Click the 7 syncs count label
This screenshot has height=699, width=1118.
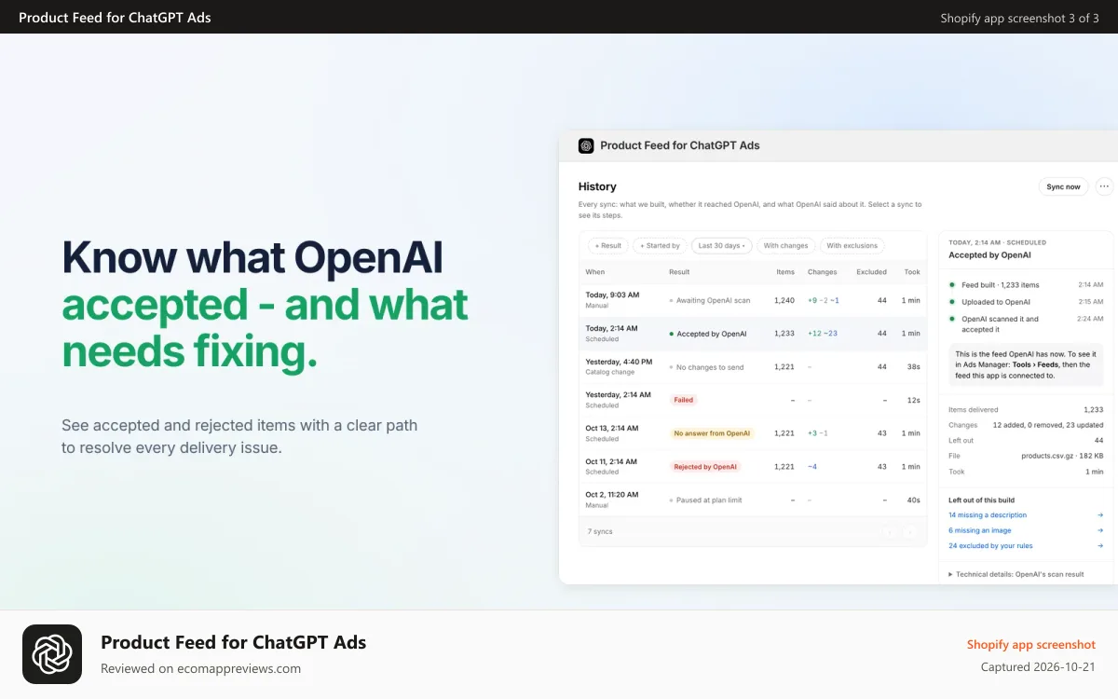pyautogui.click(x=600, y=531)
